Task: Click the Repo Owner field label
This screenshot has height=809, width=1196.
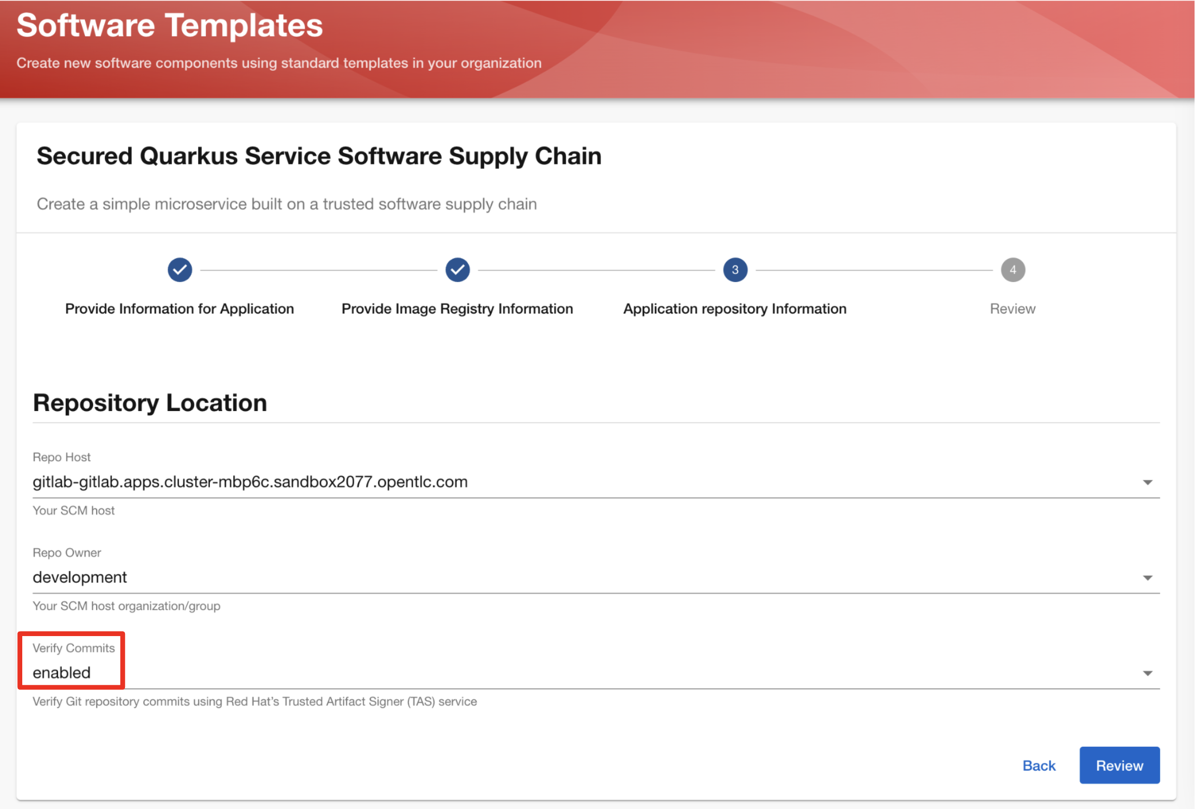Action: 67,552
